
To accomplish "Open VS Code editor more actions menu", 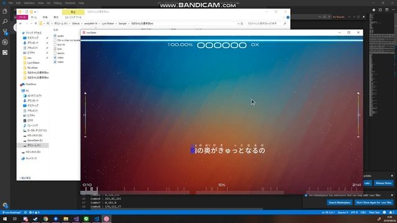I will [x=393, y=10].
